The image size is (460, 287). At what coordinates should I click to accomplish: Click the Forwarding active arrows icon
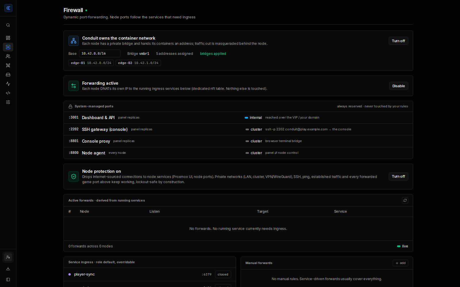(x=74, y=86)
